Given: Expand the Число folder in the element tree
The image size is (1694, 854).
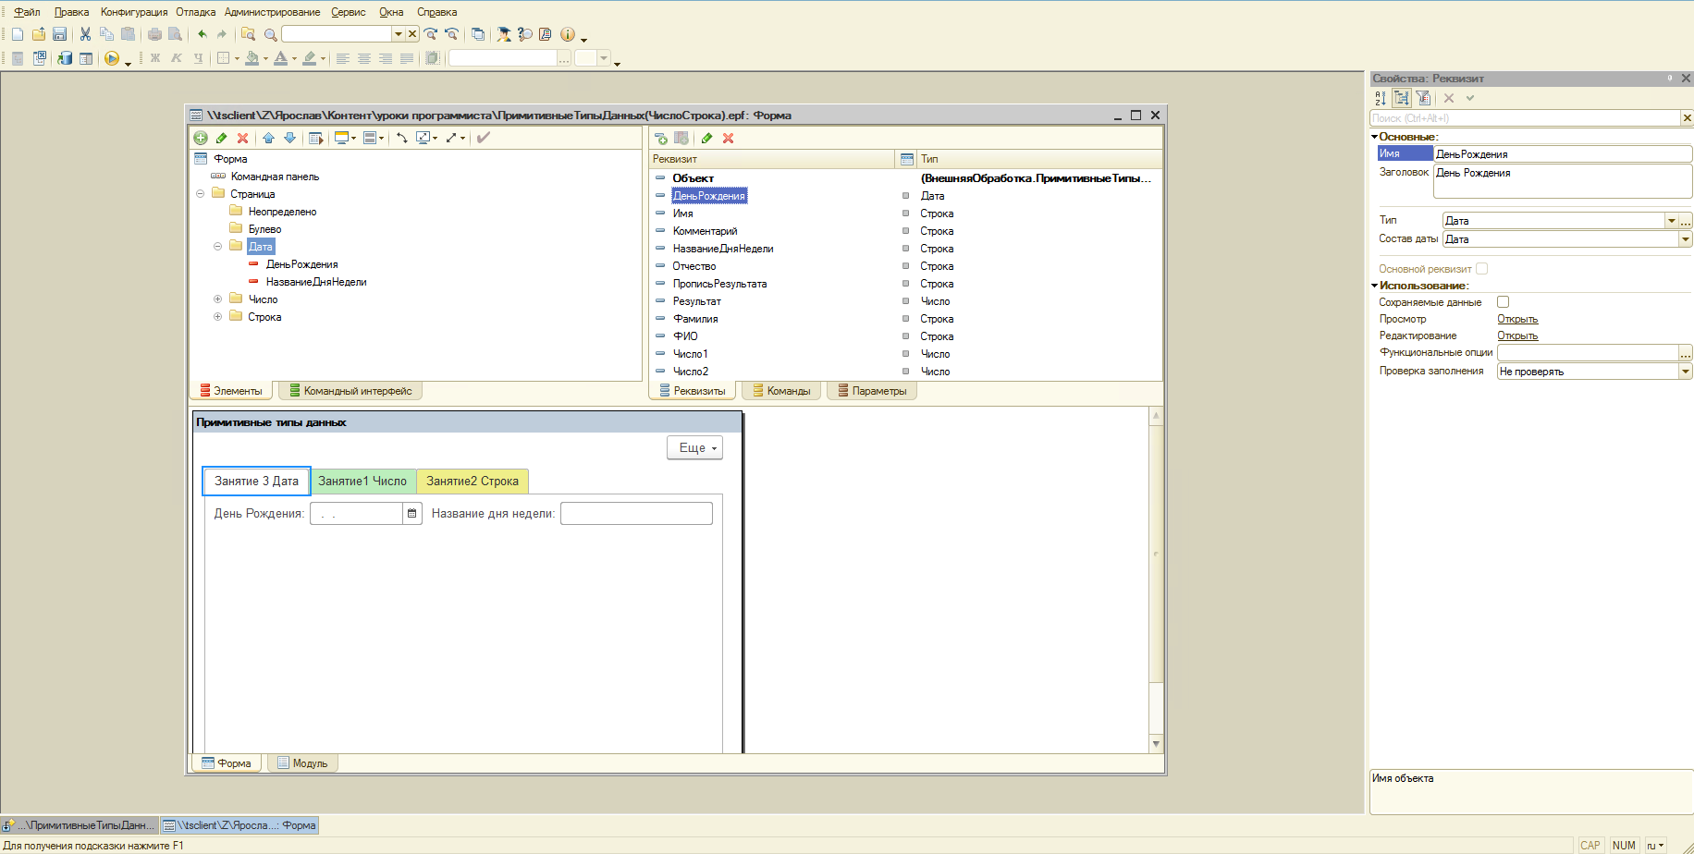Looking at the screenshot, I should pyautogui.click(x=217, y=299).
